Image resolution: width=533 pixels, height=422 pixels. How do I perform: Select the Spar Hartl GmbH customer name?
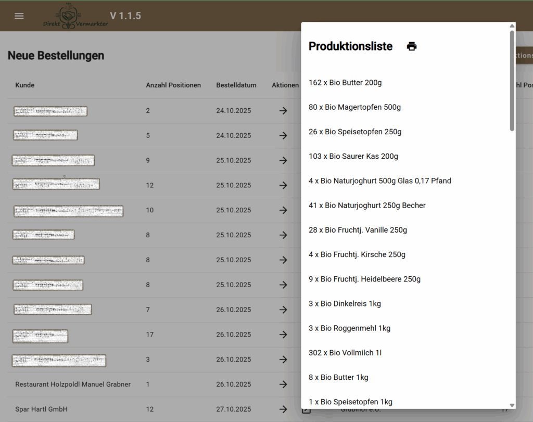coord(42,409)
